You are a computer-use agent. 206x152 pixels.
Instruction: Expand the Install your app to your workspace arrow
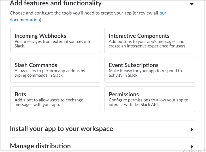(192, 130)
